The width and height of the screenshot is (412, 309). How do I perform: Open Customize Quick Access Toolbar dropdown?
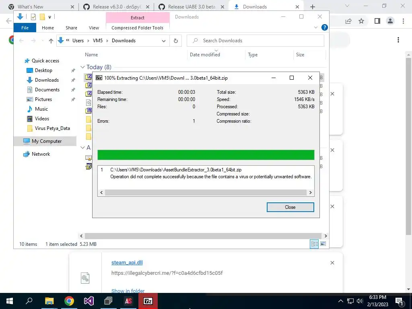[x=49, y=17]
